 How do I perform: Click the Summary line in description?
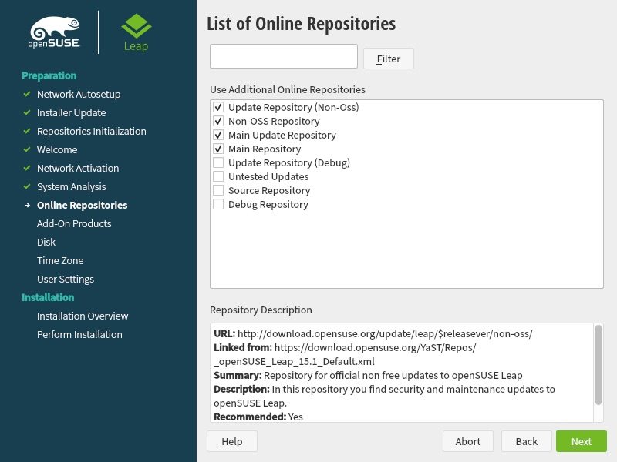coord(368,375)
